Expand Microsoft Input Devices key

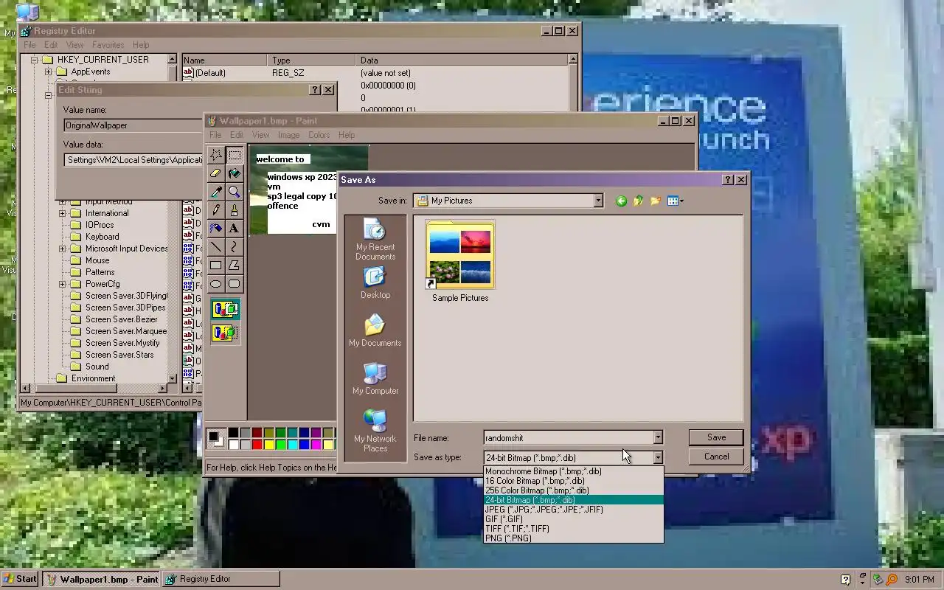tap(62, 249)
